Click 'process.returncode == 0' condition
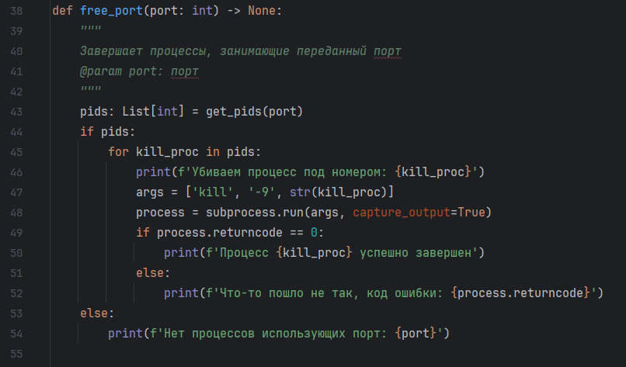Screen dimensions: 626x367 pyautogui.click(x=237, y=233)
